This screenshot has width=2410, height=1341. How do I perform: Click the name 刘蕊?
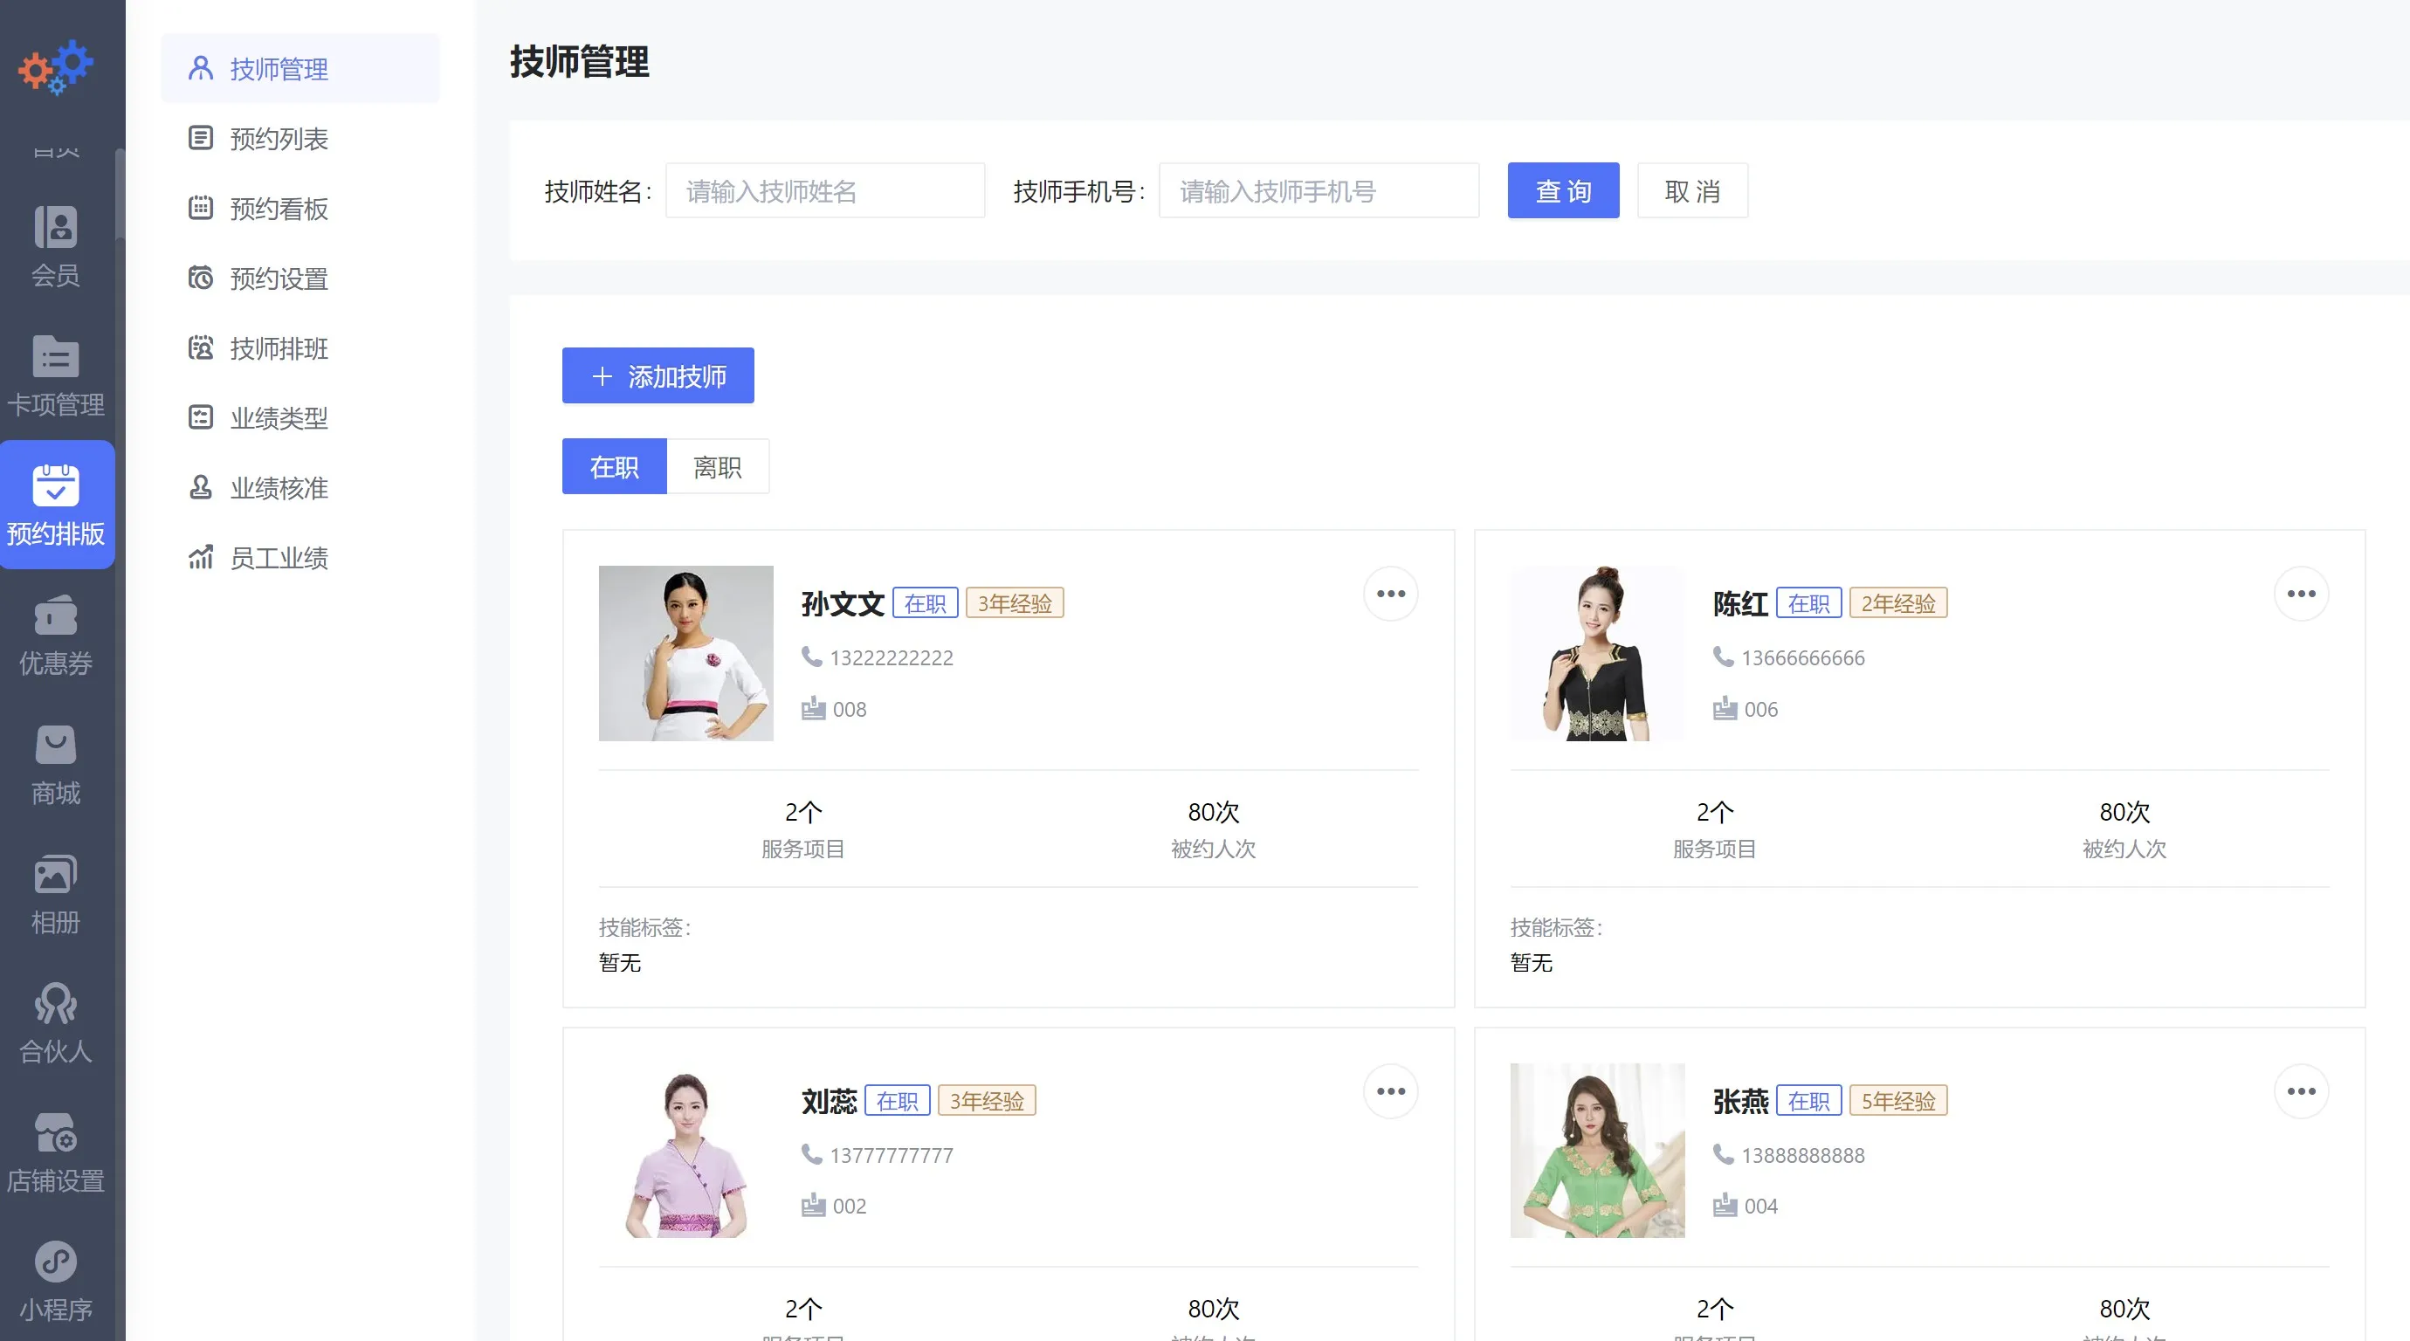coord(829,1101)
